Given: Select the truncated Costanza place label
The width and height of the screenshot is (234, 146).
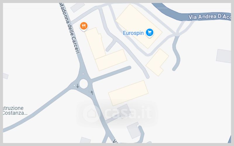Looking at the screenshot, I should pyautogui.click(x=15, y=111).
